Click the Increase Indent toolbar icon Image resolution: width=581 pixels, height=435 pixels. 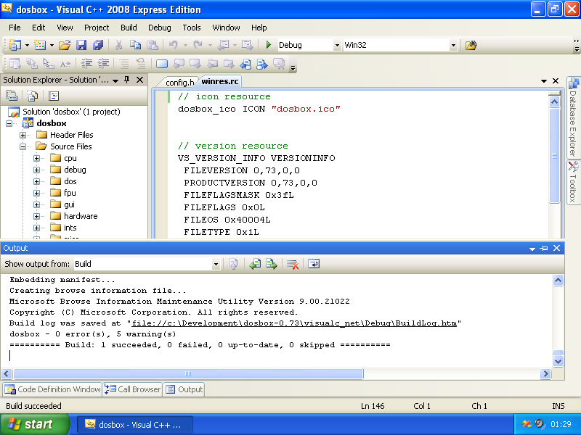click(x=104, y=64)
